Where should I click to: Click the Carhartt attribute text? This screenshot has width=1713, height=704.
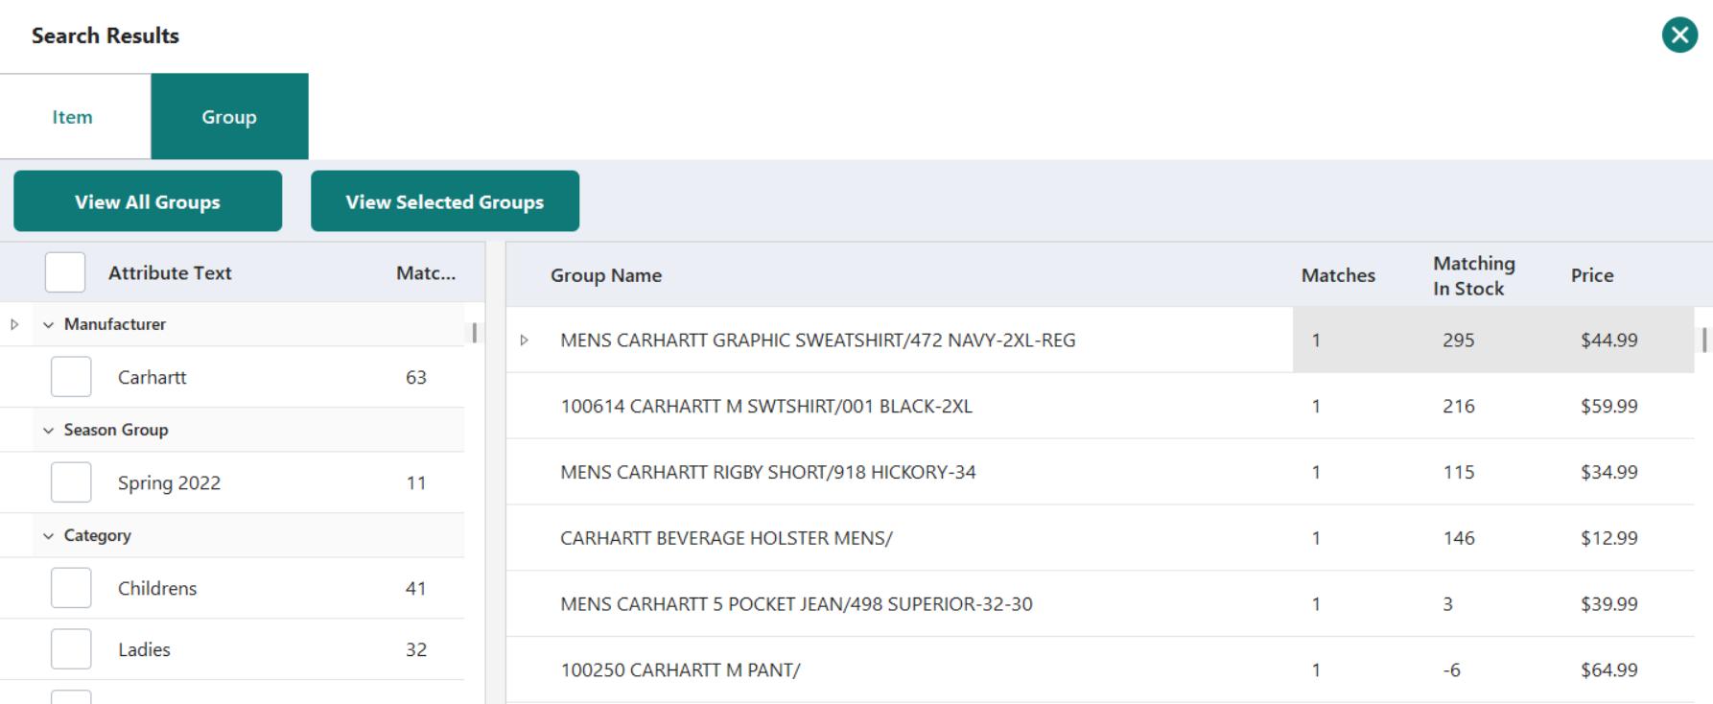coord(153,377)
